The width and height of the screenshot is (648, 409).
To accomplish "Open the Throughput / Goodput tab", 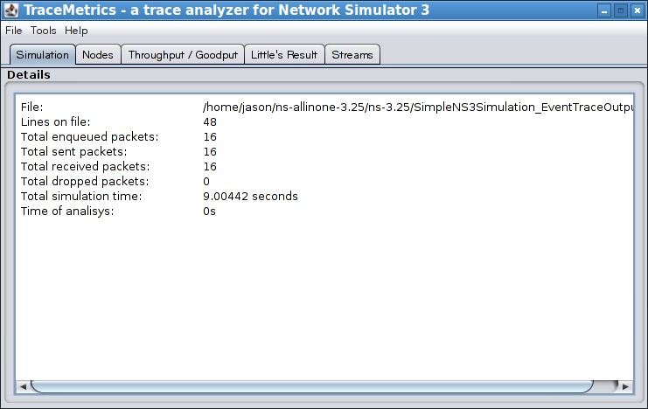I will tap(183, 54).
